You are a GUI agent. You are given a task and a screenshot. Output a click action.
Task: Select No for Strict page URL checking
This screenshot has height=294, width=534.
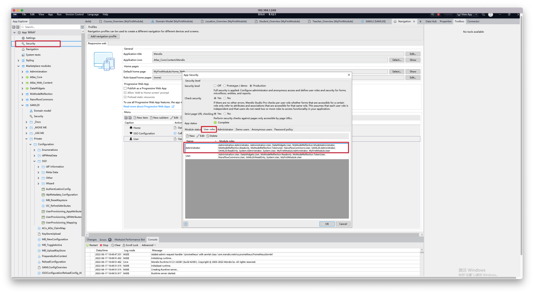coord(225,114)
